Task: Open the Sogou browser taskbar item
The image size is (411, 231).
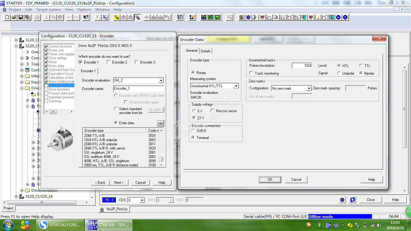Action: click(x=60, y=225)
